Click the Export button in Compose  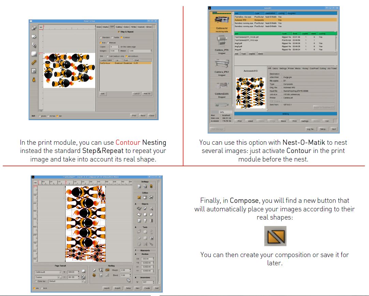[x=118, y=288]
